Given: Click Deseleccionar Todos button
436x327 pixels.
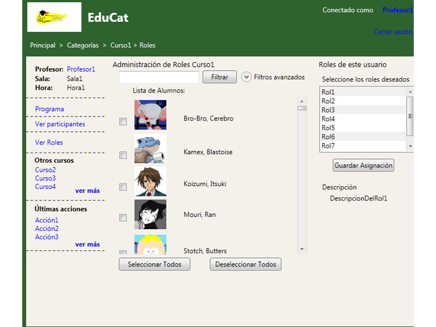Looking at the screenshot, I should tap(246, 264).
